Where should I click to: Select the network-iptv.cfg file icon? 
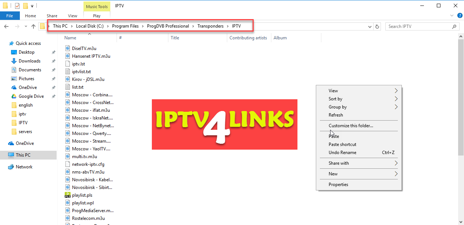pos(68,164)
